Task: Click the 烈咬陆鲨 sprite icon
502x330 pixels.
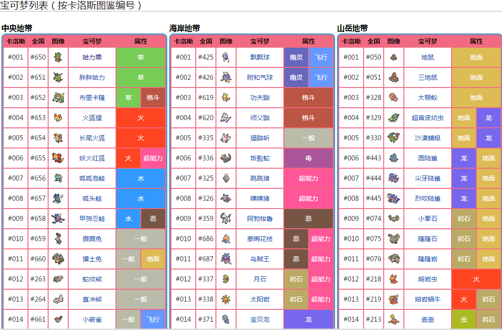Action: pyautogui.click(x=393, y=198)
